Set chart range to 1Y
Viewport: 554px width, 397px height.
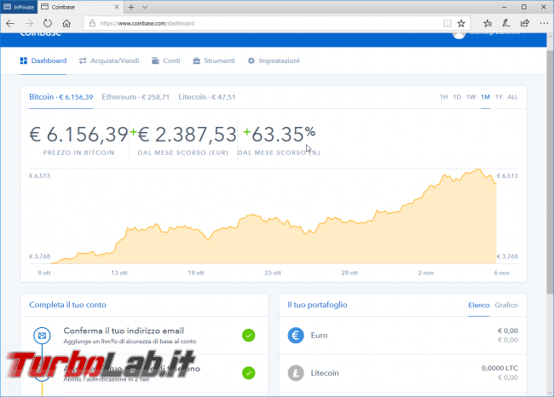[x=499, y=97]
